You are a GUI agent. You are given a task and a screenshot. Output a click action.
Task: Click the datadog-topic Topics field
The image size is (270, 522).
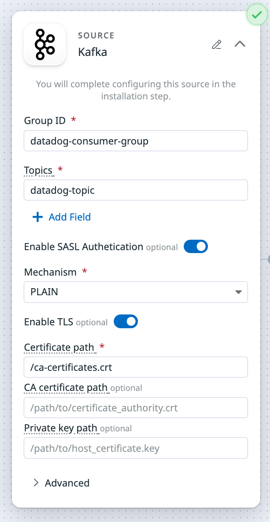[136, 190]
